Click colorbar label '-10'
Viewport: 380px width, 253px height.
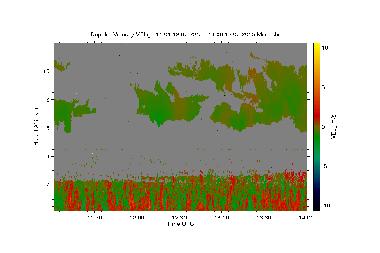pyautogui.click(x=326, y=206)
